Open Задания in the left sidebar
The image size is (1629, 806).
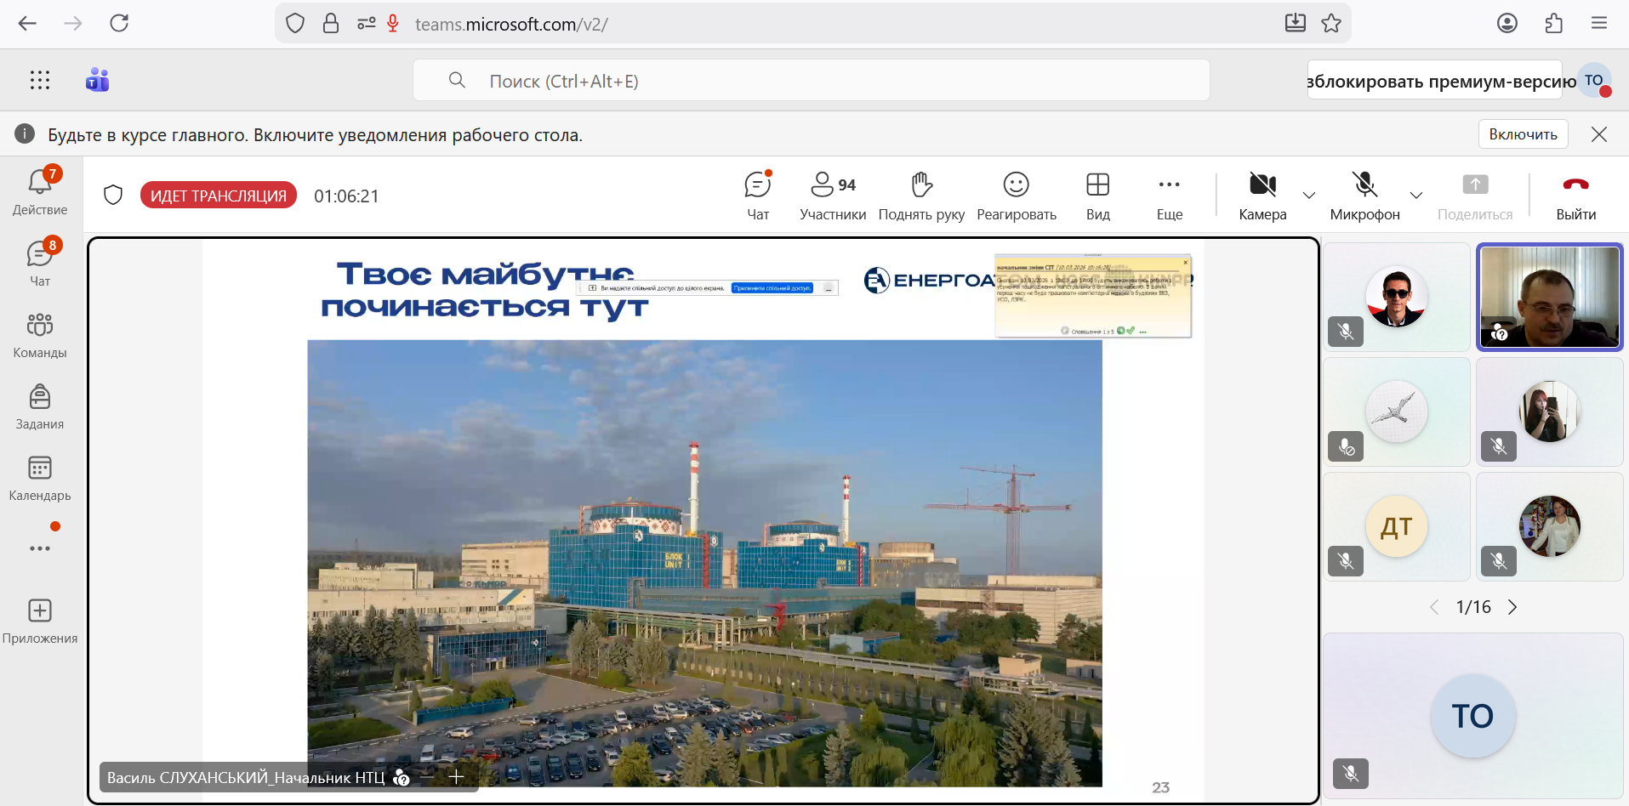(40, 406)
